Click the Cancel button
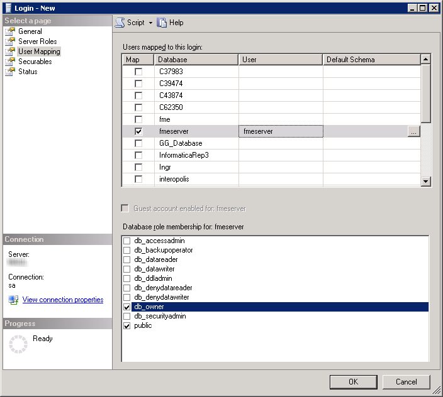The image size is (443, 397). [406, 381]
